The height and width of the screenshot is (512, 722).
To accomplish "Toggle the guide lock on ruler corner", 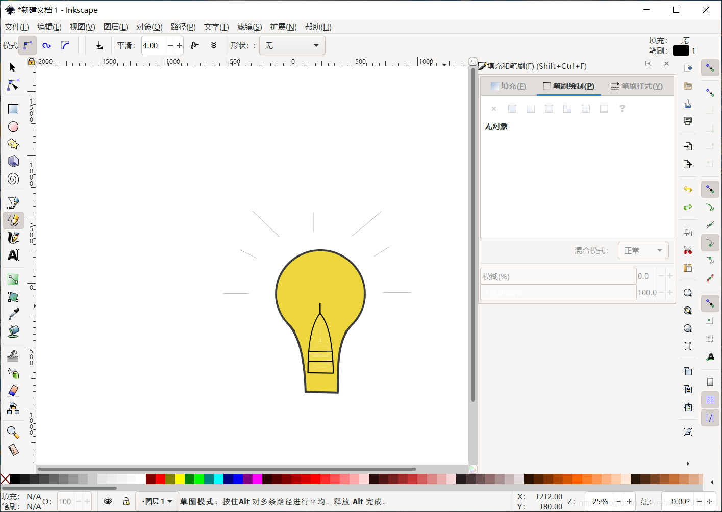I will tap(32, 62).
